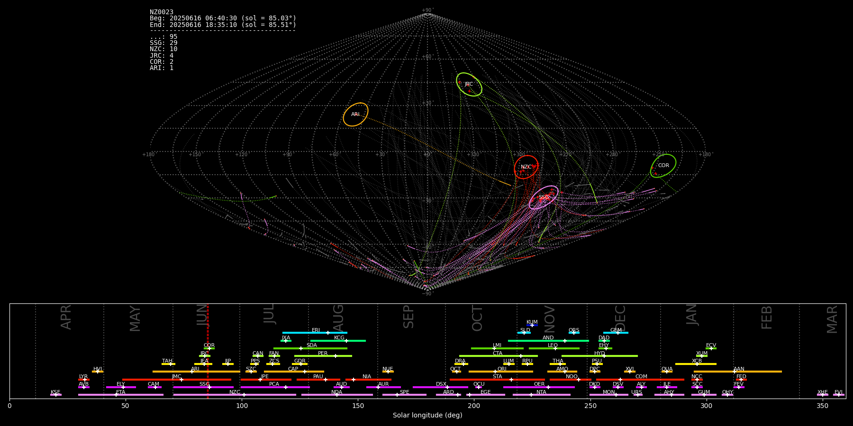Click the green ECV shower bar

tap(711, 348)
